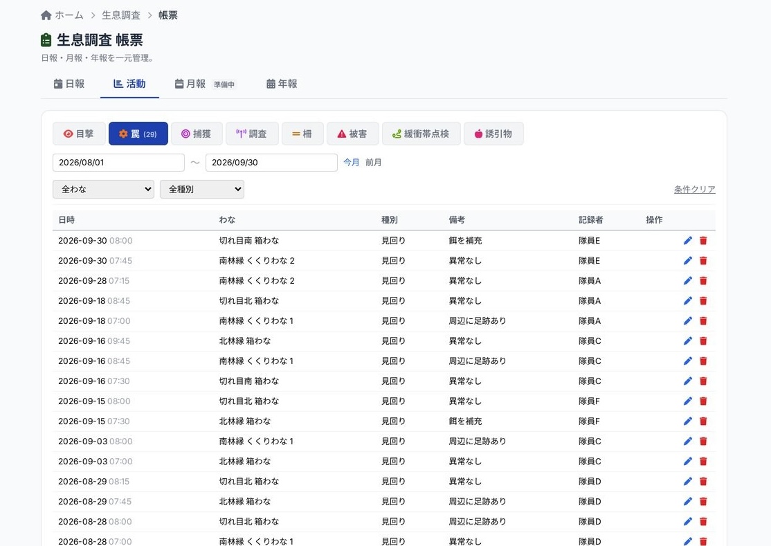
Task: Delete the 2026-09-30 07:45 record
Action: pyautogui.click(x=703, y=260)
